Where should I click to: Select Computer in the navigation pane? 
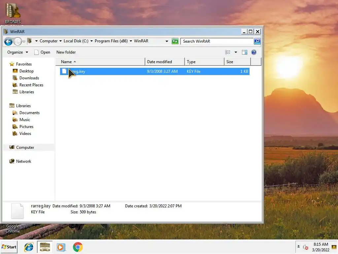pos(25,148)
